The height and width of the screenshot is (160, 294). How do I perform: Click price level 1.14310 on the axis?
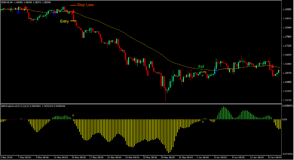coord(287,91)
